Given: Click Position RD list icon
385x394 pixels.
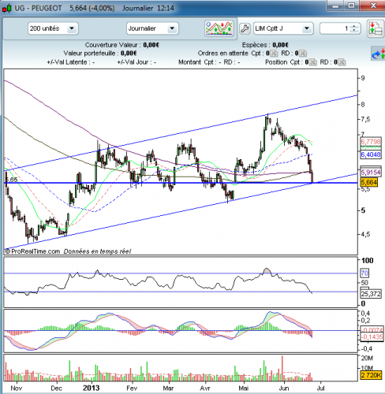Looking at the screenshot, I should point(342,62).
